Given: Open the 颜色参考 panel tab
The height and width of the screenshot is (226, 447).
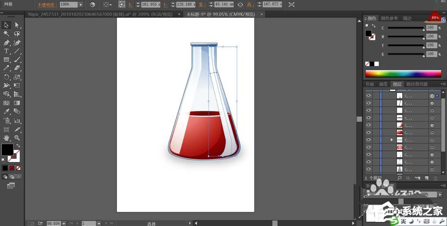Looking at the screenshot, I should point(389,18).
